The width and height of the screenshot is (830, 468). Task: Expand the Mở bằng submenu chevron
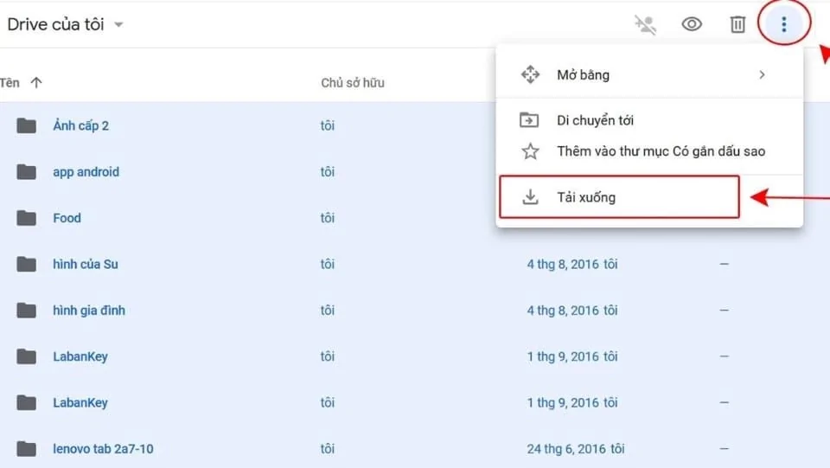click(762, 74)
